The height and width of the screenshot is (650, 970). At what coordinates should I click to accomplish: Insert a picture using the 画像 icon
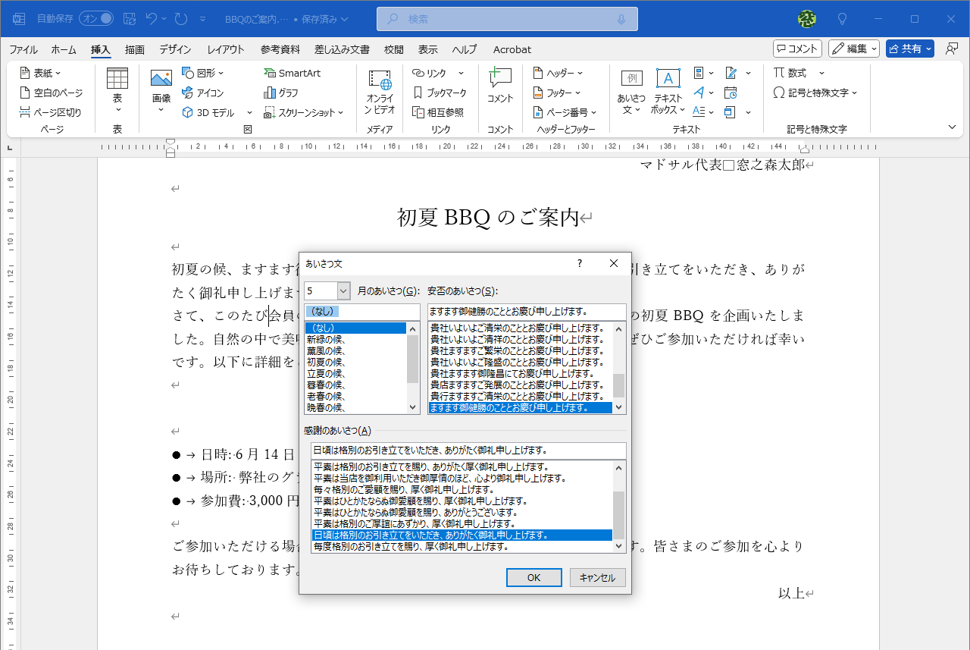pyautogui.click(x=160, y=89)
